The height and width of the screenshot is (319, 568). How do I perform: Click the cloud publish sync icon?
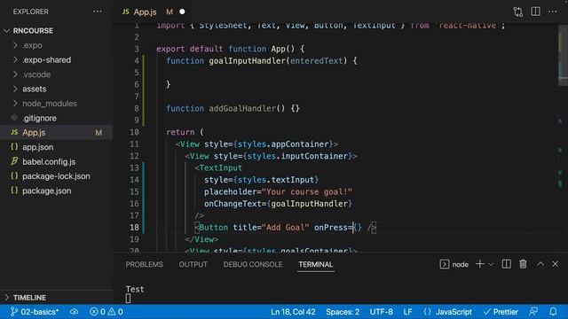coord(75,312)
